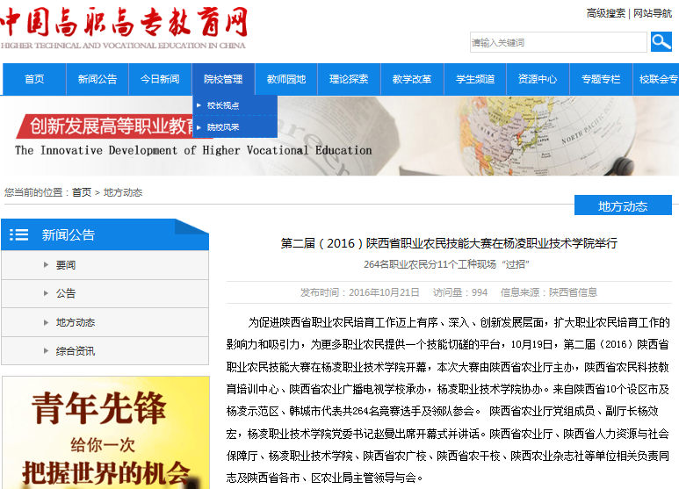Click the list icon beside 新闻公告 header
679x489 pixels.
(19, 234)
